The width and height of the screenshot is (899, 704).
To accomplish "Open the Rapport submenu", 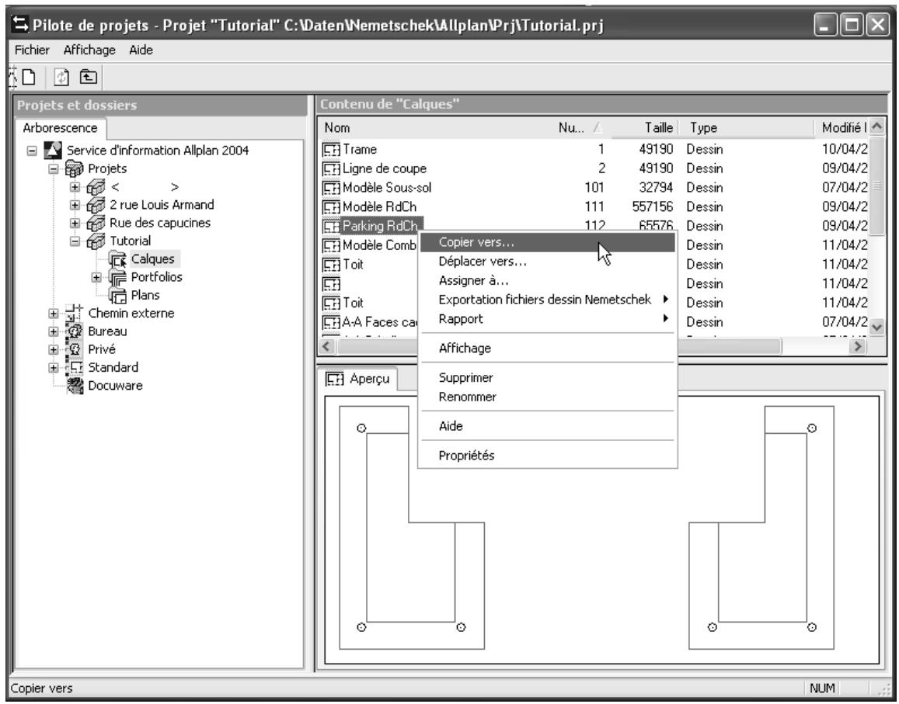I will [548, 319].
